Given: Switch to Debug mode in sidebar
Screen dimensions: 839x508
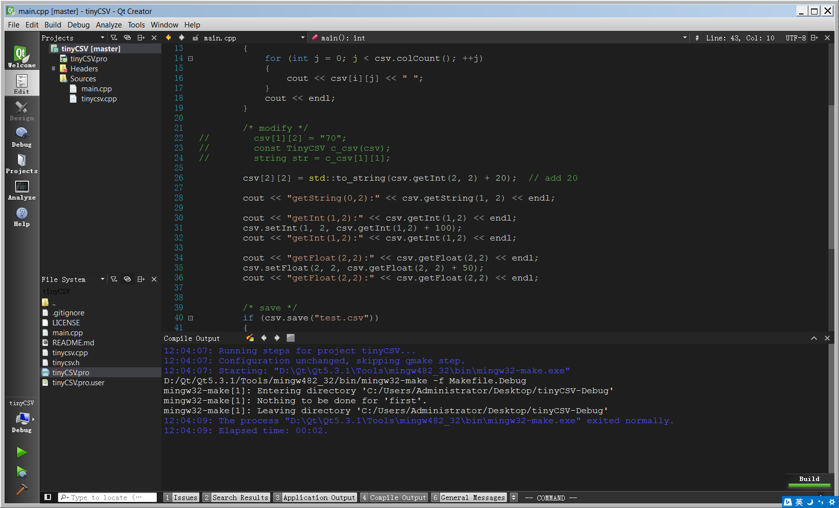Looking at the screenshot, I should coord(21,136).
